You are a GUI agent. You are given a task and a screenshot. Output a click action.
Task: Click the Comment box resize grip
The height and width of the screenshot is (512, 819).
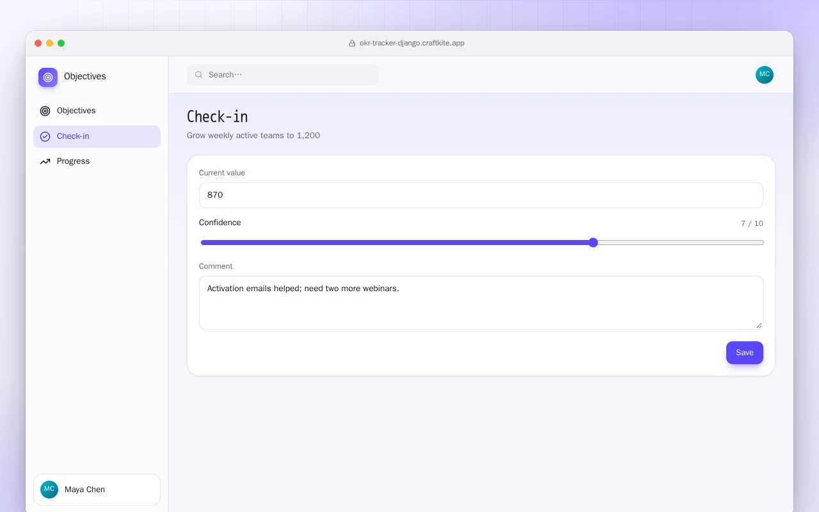759,325
